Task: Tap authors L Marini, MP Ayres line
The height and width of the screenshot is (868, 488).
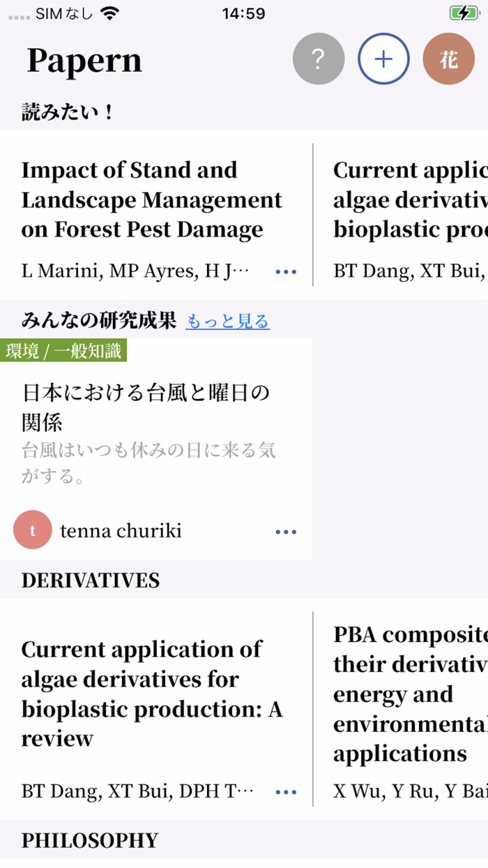Action: (136, 271)
